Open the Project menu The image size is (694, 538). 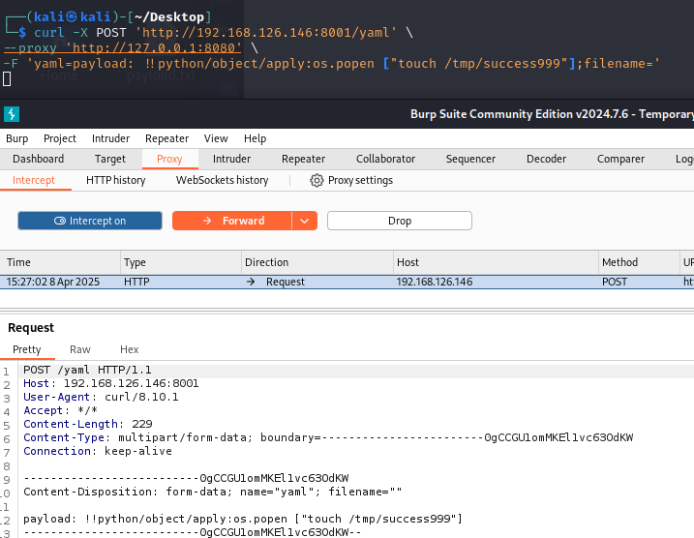[60, 138]
